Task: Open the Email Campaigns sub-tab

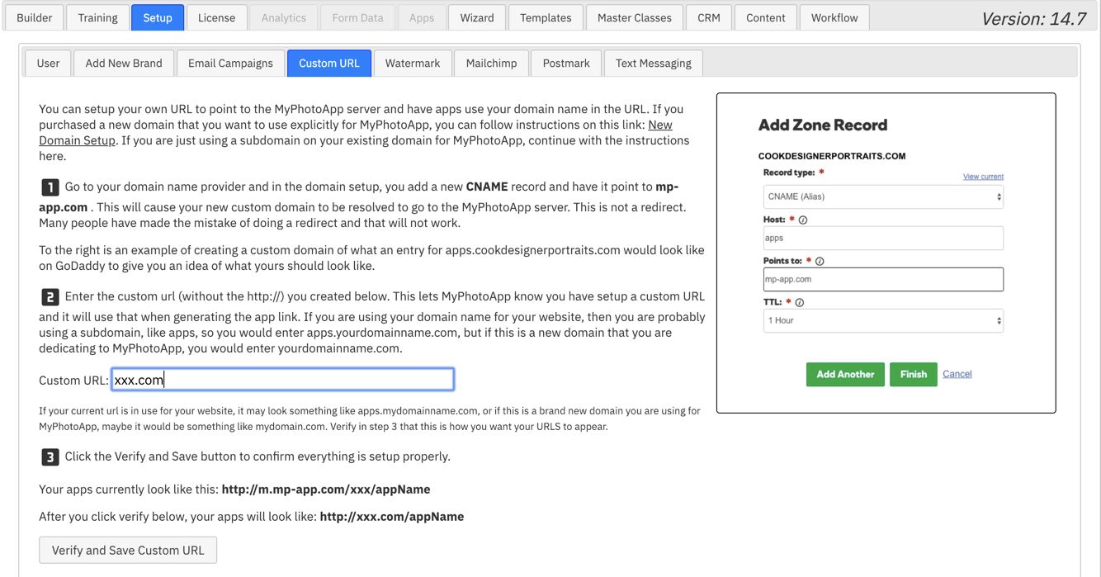Action: click(230, 63)
